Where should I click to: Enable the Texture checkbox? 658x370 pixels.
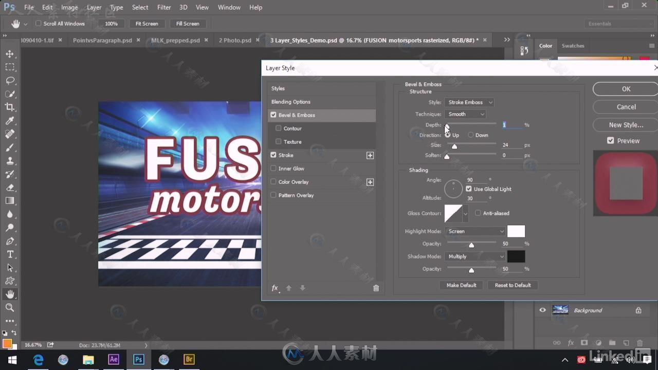coord(279,142)
